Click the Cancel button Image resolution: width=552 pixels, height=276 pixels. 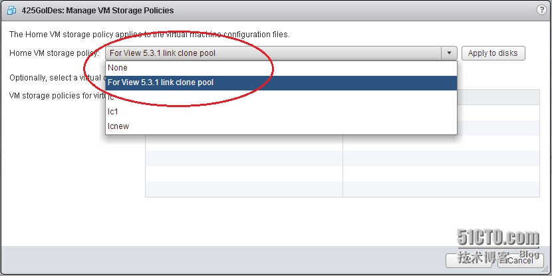click(520, 261)
